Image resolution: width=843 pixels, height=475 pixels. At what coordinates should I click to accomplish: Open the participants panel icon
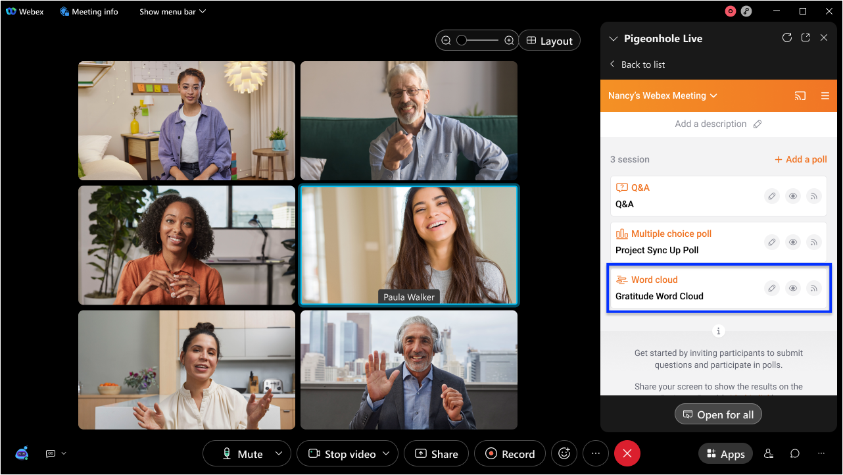(x=768, y=453)
